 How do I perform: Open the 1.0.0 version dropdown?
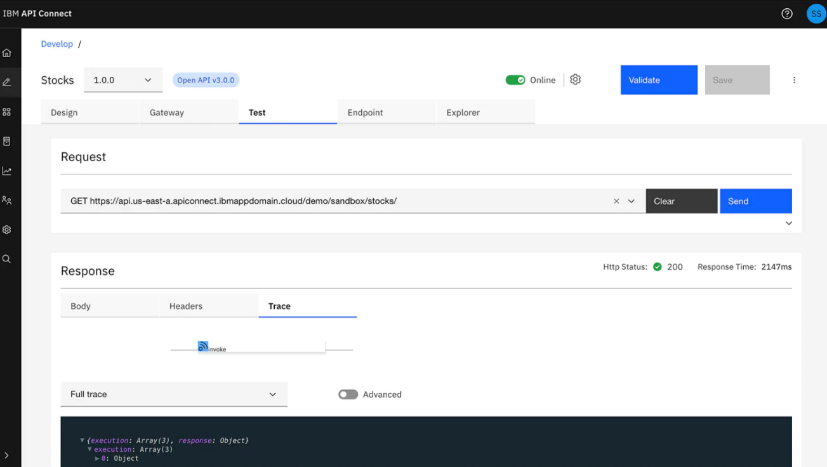(x=123, y=80)
